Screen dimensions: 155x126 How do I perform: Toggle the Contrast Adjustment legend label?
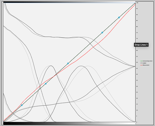pos(148,61)
